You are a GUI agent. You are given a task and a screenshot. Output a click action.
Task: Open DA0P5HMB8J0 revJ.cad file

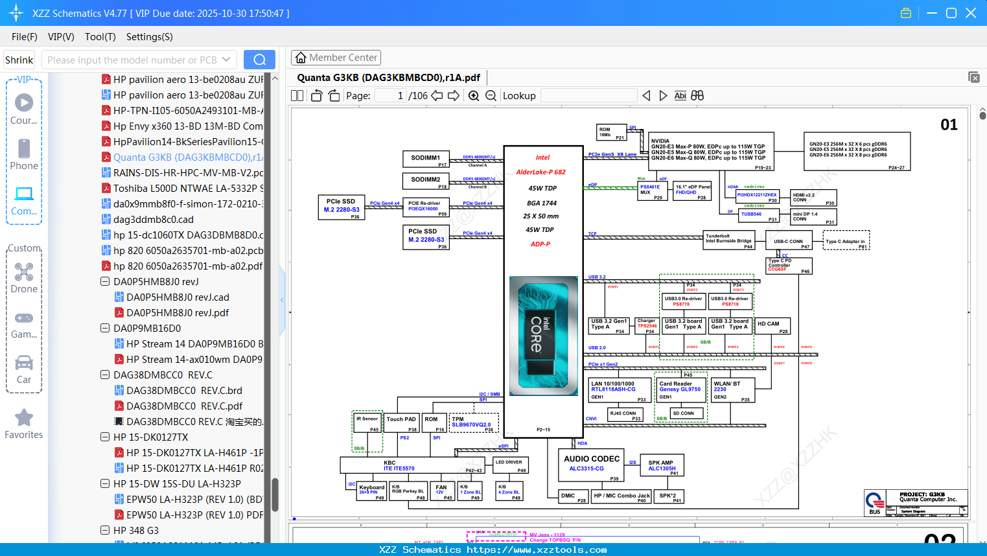(172, 297)
